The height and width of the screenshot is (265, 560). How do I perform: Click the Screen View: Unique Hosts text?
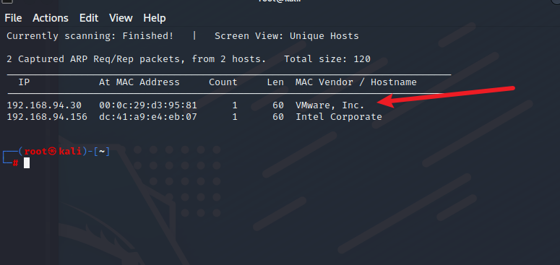point(287,36)
